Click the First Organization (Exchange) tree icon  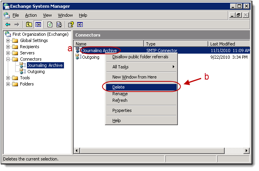[x=8, y=34]
